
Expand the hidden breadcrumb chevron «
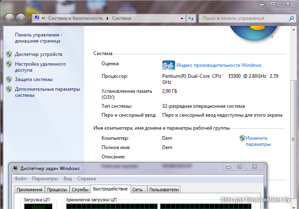pyautogui.click(x=43, y=18)
